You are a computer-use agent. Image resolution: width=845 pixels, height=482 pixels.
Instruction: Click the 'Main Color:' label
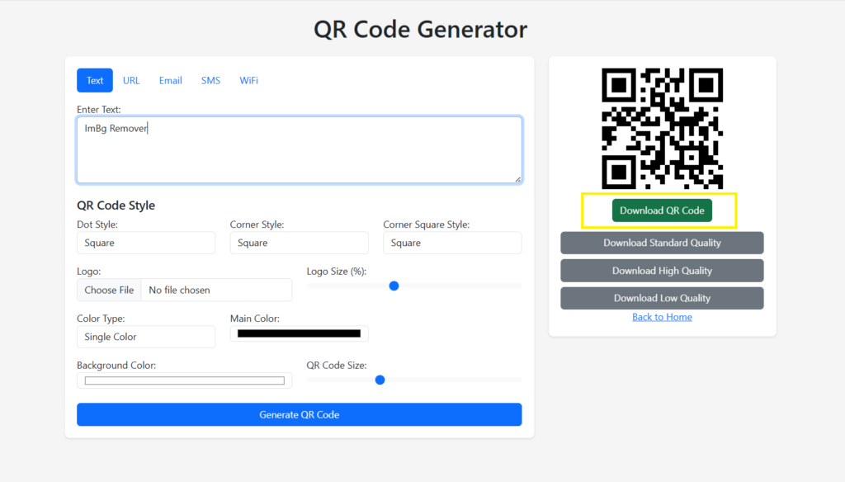pyautogui.click(x=255, y=319)
